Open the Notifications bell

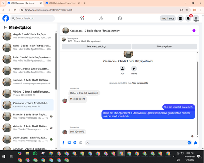coord(188,18)
